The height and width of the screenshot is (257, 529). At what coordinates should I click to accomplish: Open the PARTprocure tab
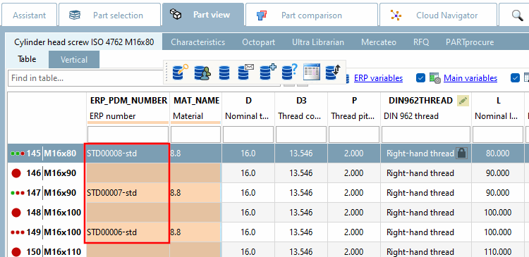470,42
